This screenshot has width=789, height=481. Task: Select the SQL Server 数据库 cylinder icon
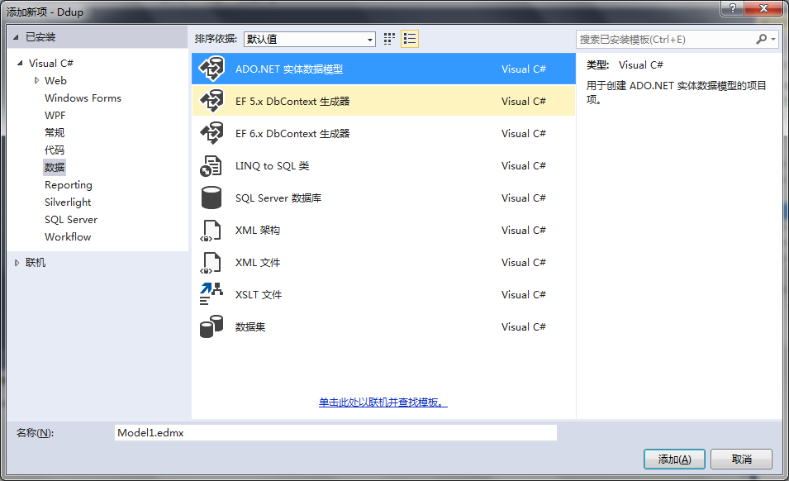(212, 198)
